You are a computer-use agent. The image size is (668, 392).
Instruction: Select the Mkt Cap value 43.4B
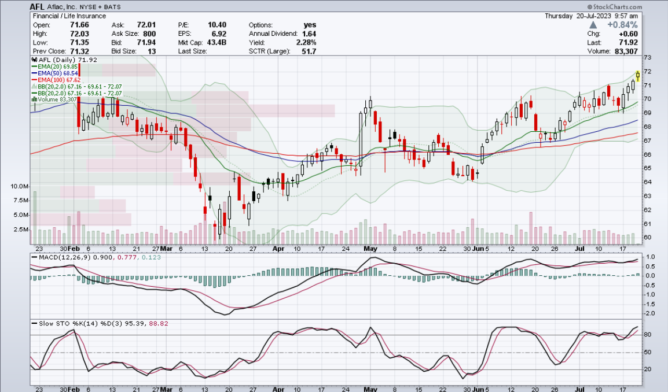pos(216,43)
